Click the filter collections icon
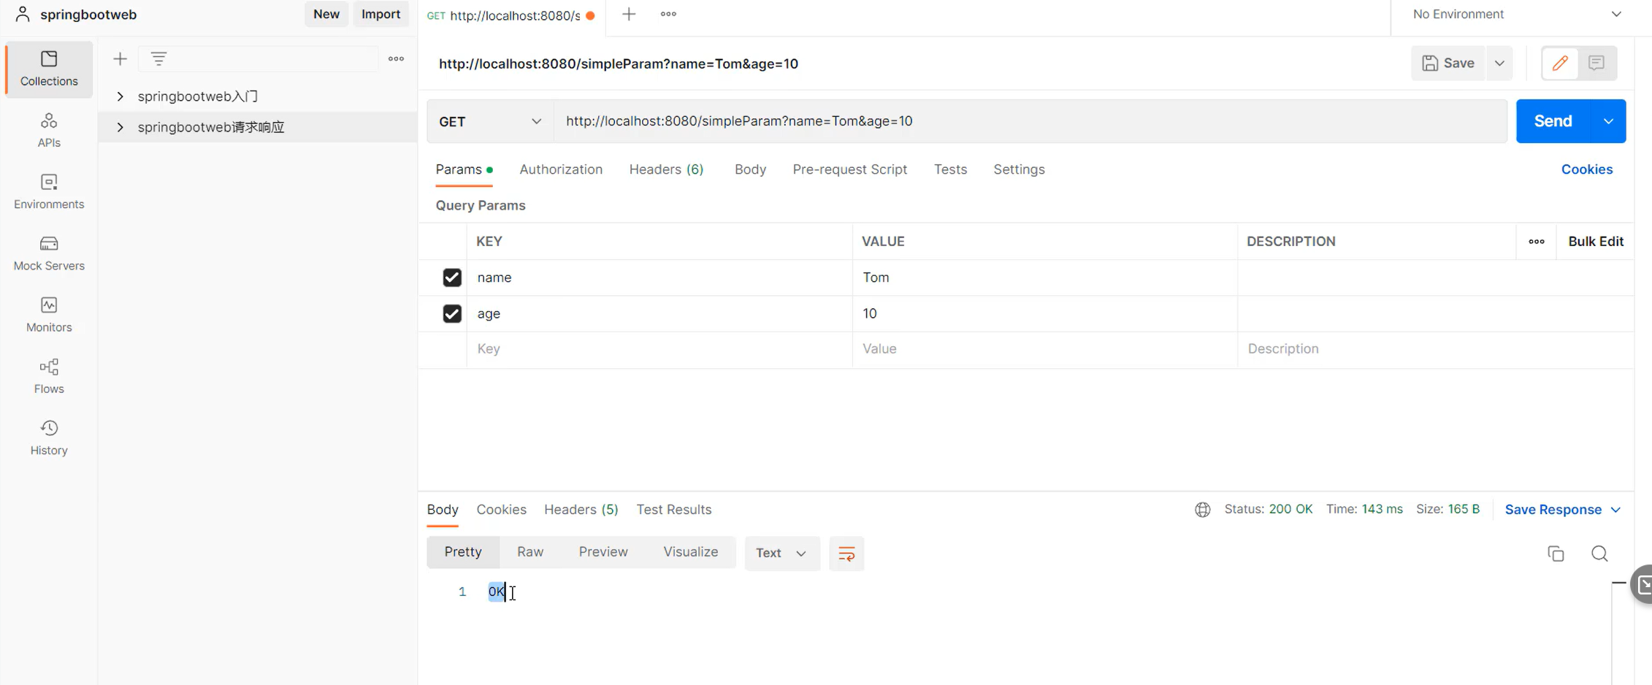 [158, 58]
